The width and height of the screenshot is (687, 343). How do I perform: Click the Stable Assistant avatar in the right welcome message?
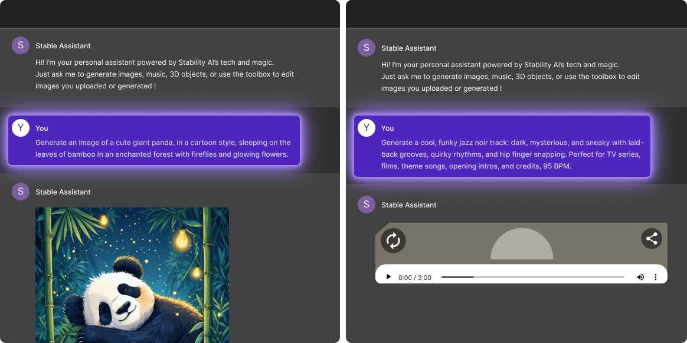pyautogui.click(x=366, y=48)
